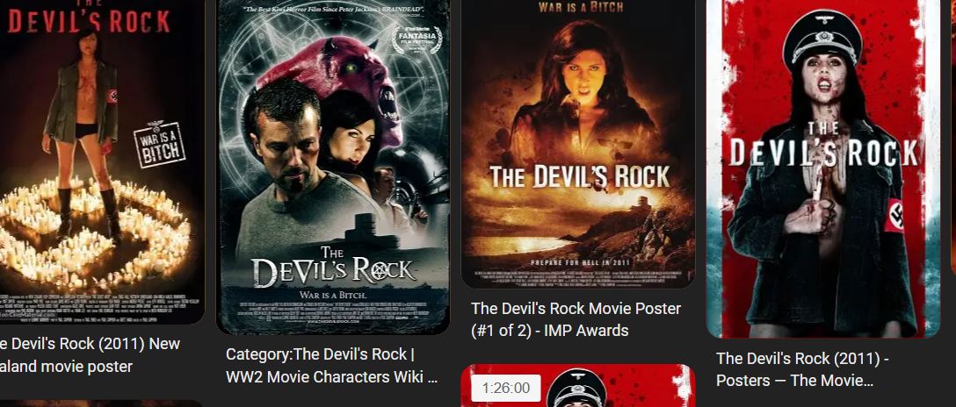
Task: Open the 'New Zealand movie poster' caption link
Action: [x=91, y=355]
